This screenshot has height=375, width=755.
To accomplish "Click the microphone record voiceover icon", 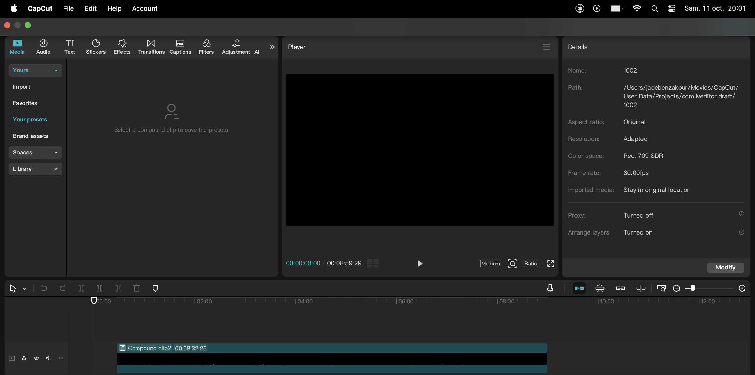I will (x=550, y=288).
